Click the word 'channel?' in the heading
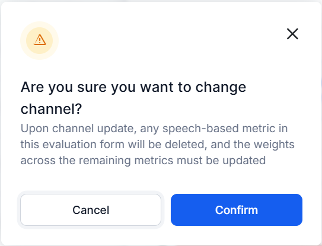This screenshot has height=246, width=322. coord(52,109)
